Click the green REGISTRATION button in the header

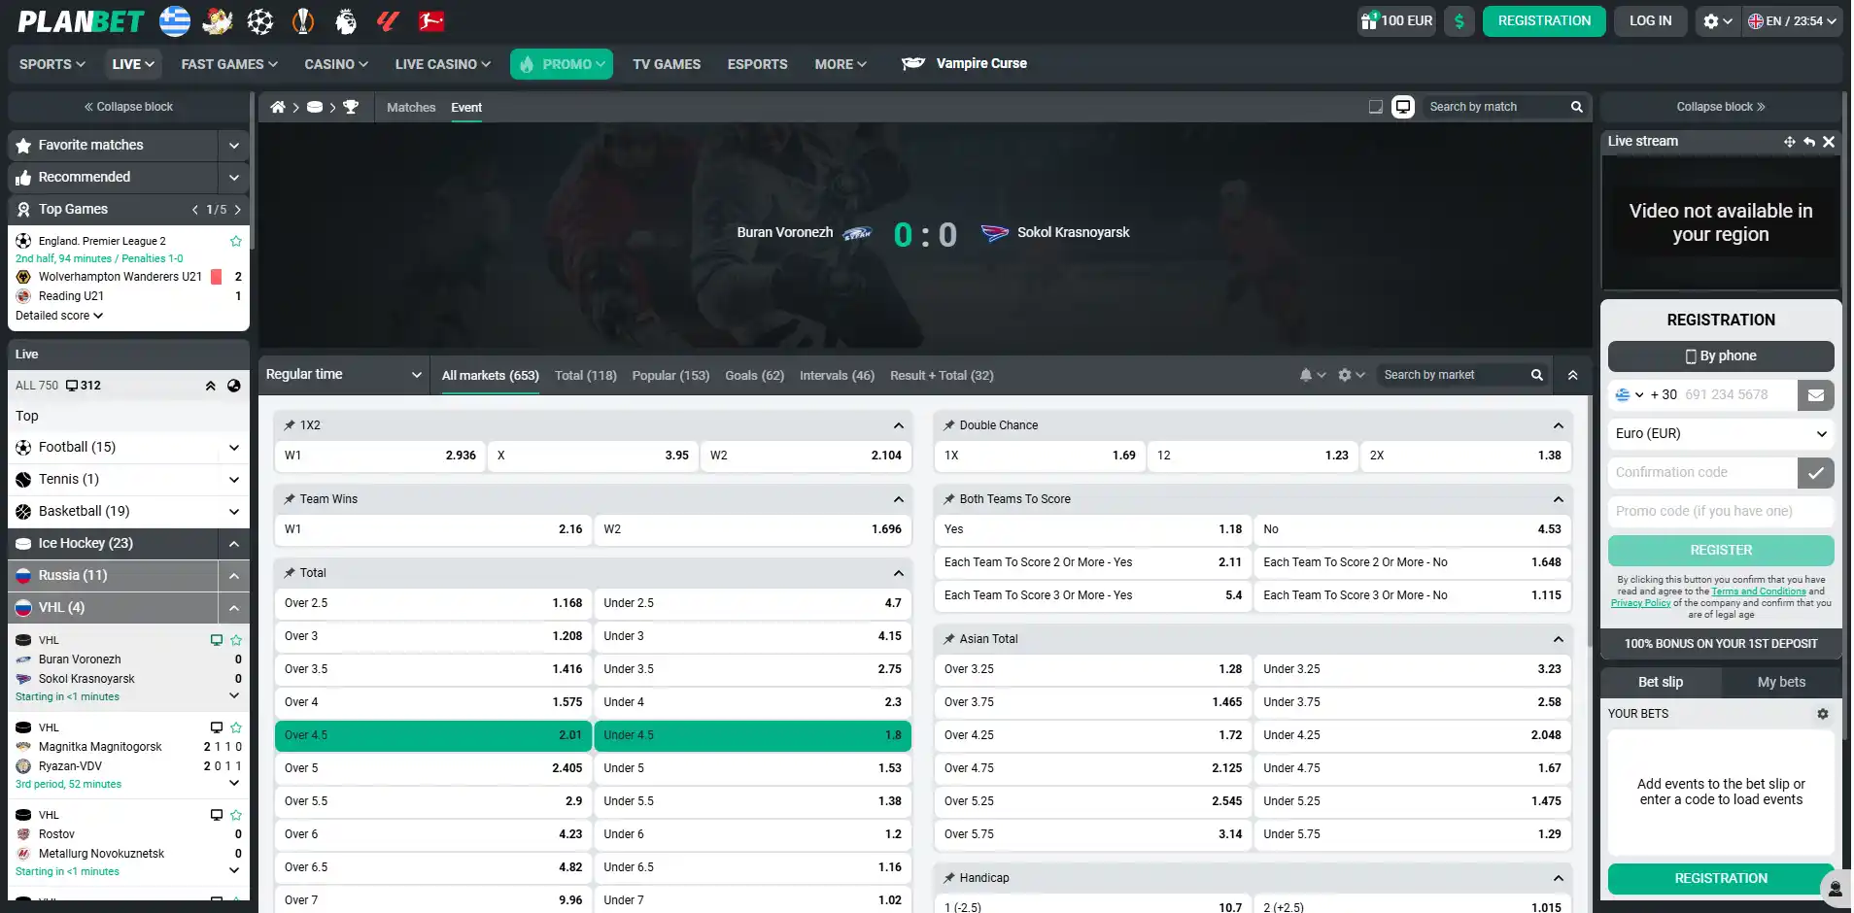[x=1544, y=20]
